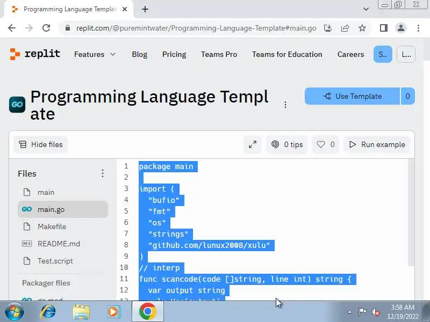The width and height of the screenshot is (430, 322).
Task: Open the three-dot menu beside title
Action: tap(285, 105)
